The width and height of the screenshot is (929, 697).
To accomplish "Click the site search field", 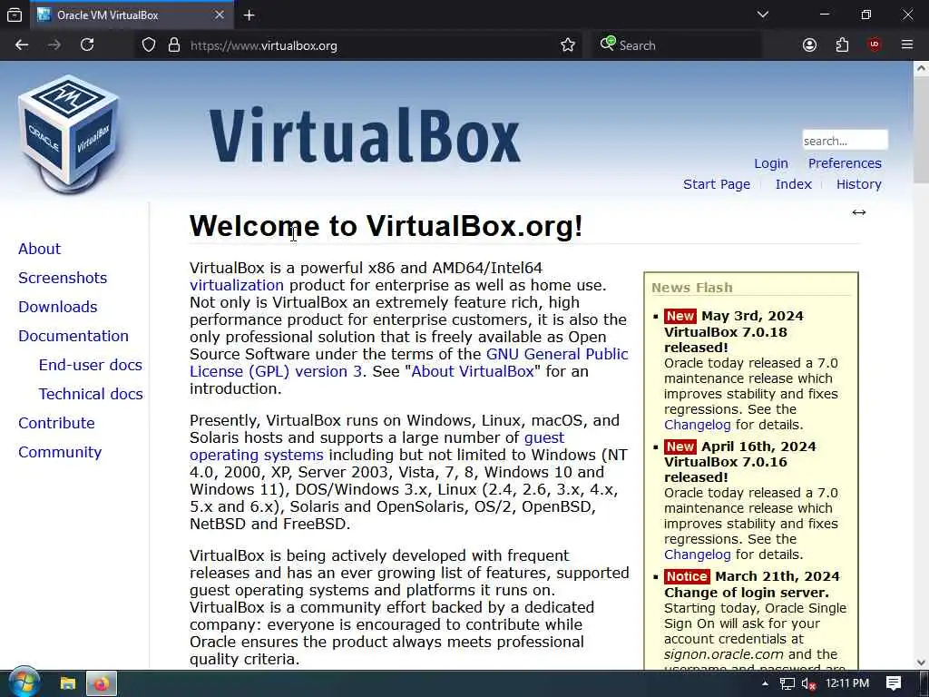I will point(845,141).
